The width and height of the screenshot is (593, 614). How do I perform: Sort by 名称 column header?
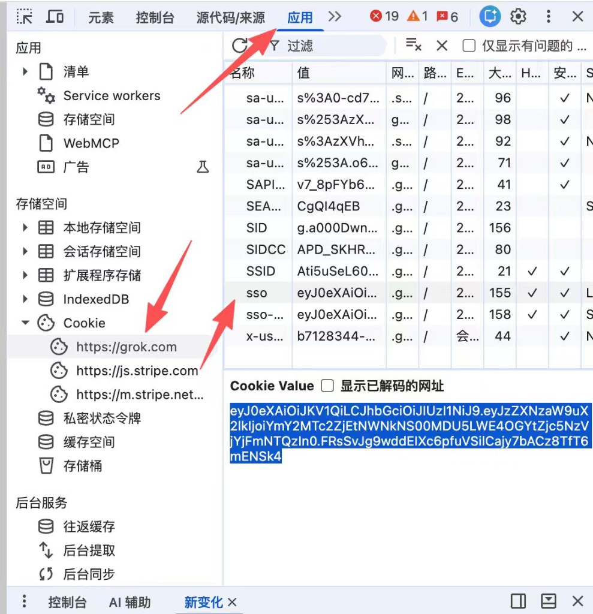tap(258, 73)
